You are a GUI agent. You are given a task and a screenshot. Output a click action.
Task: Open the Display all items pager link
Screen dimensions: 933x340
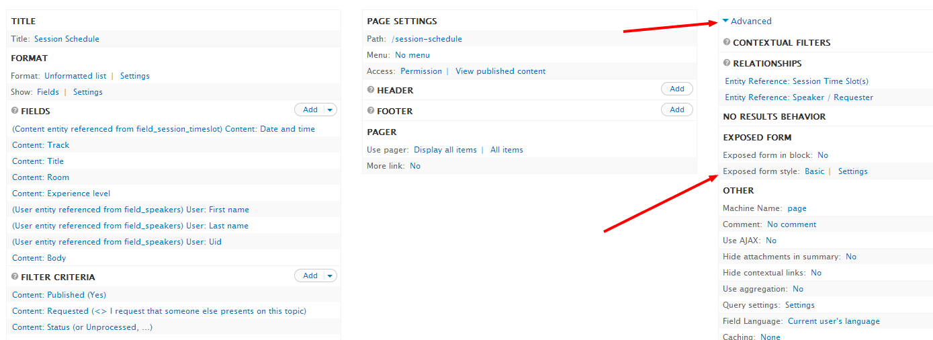point(445,150)
